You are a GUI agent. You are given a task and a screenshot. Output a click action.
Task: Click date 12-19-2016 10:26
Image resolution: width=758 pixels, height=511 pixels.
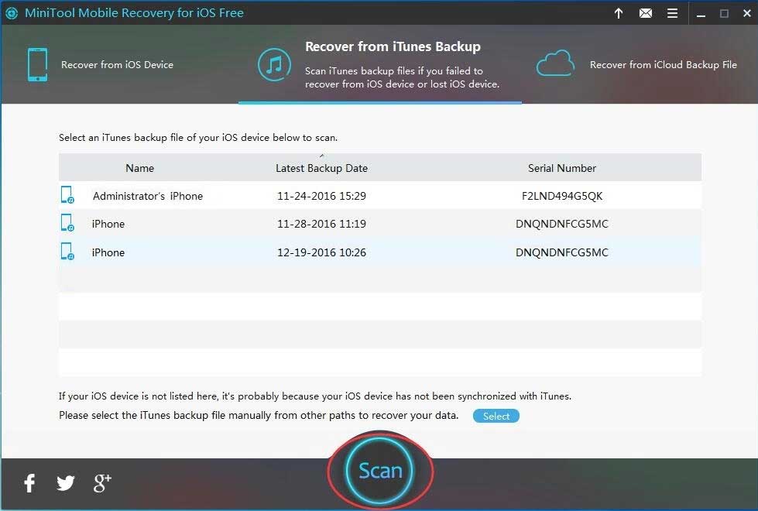(321, 252)
